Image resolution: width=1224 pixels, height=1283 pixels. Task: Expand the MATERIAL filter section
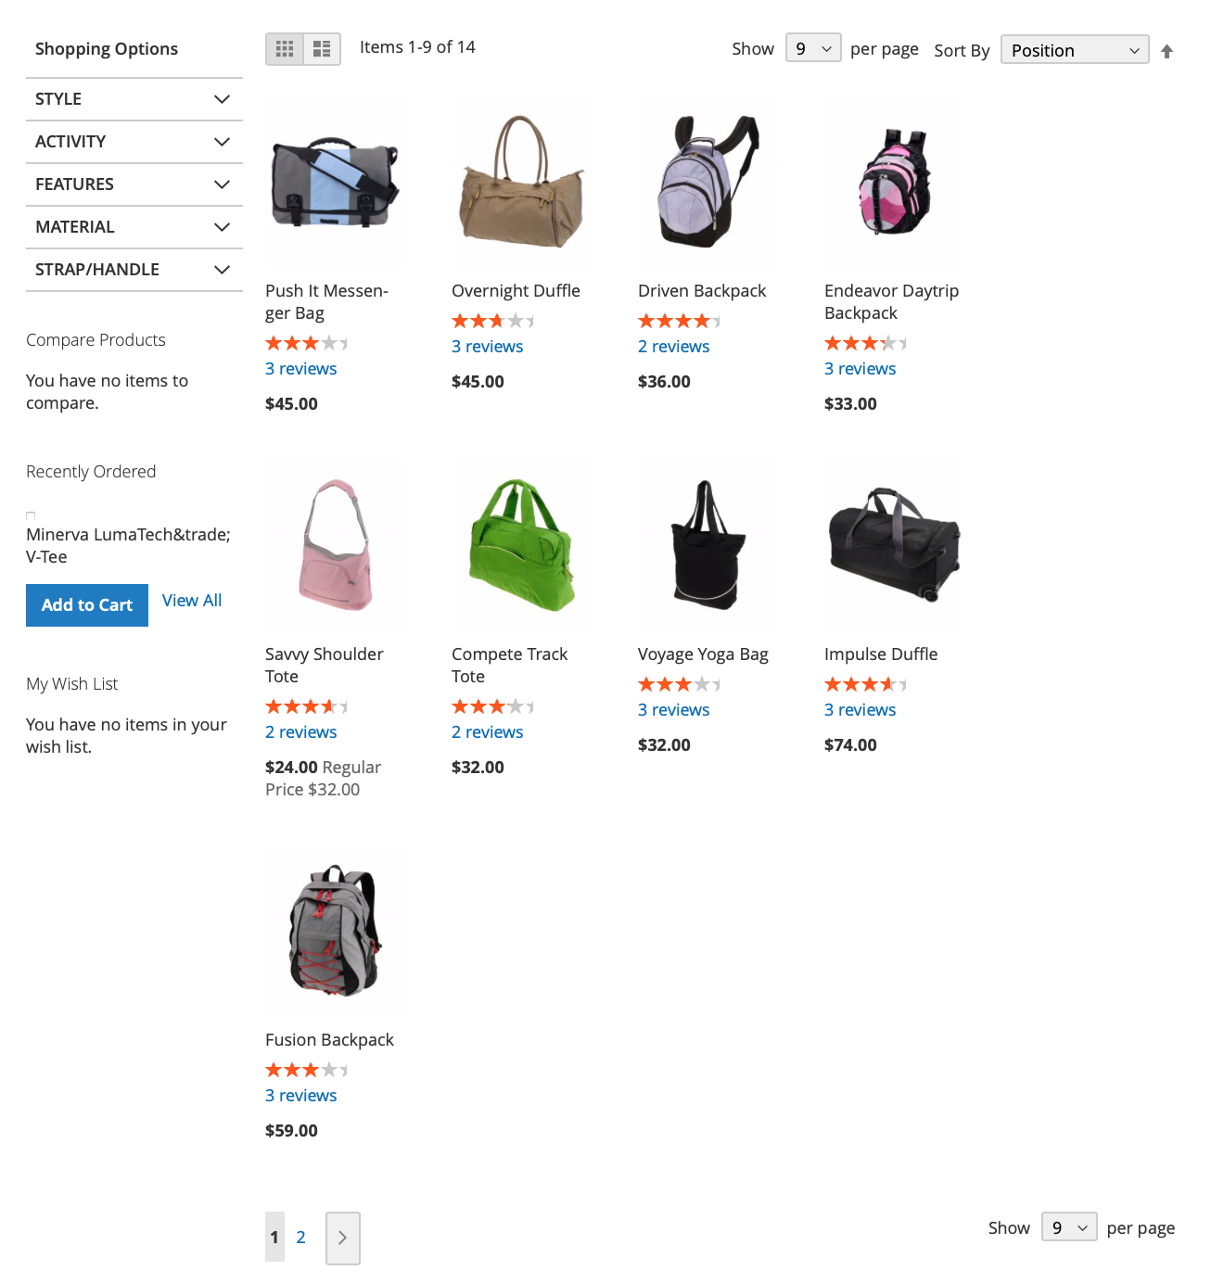pyautogui.click(x=134, y=227)
